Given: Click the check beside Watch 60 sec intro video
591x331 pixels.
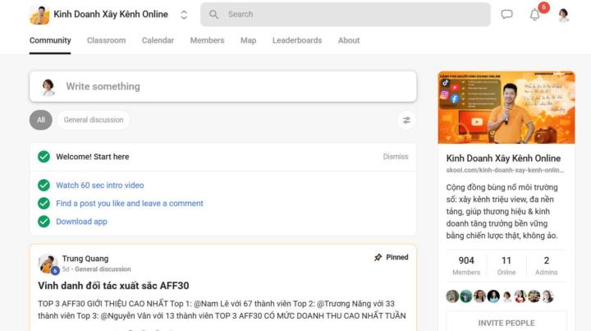Looking at the screenshot, I should tap(44, 185).
